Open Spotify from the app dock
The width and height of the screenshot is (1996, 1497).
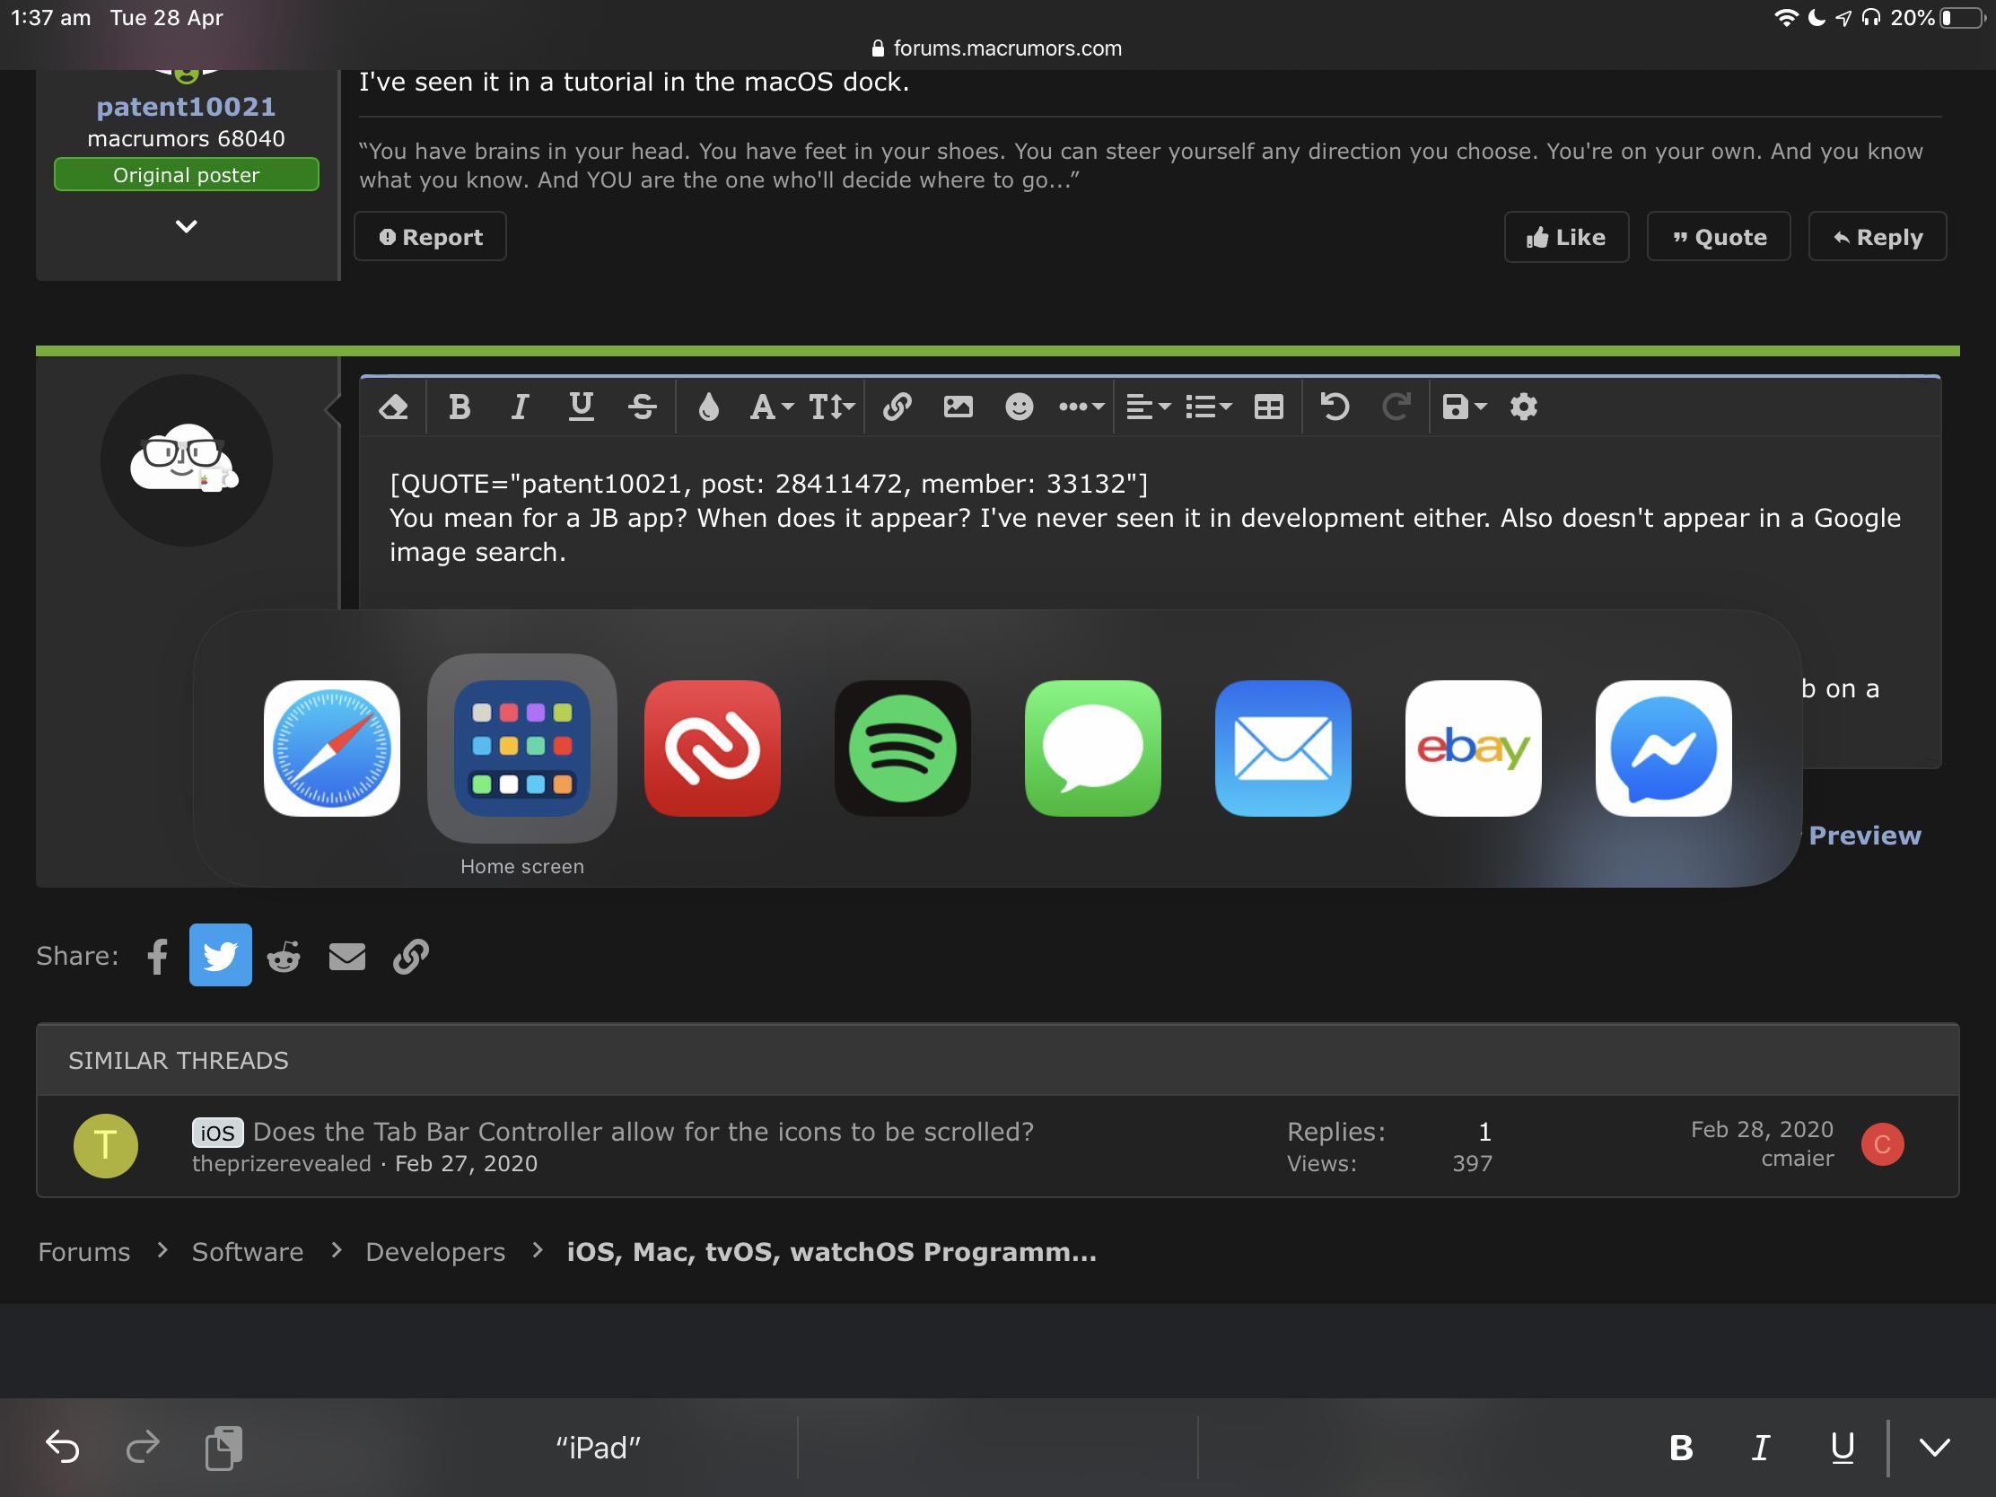coord(902,748)
